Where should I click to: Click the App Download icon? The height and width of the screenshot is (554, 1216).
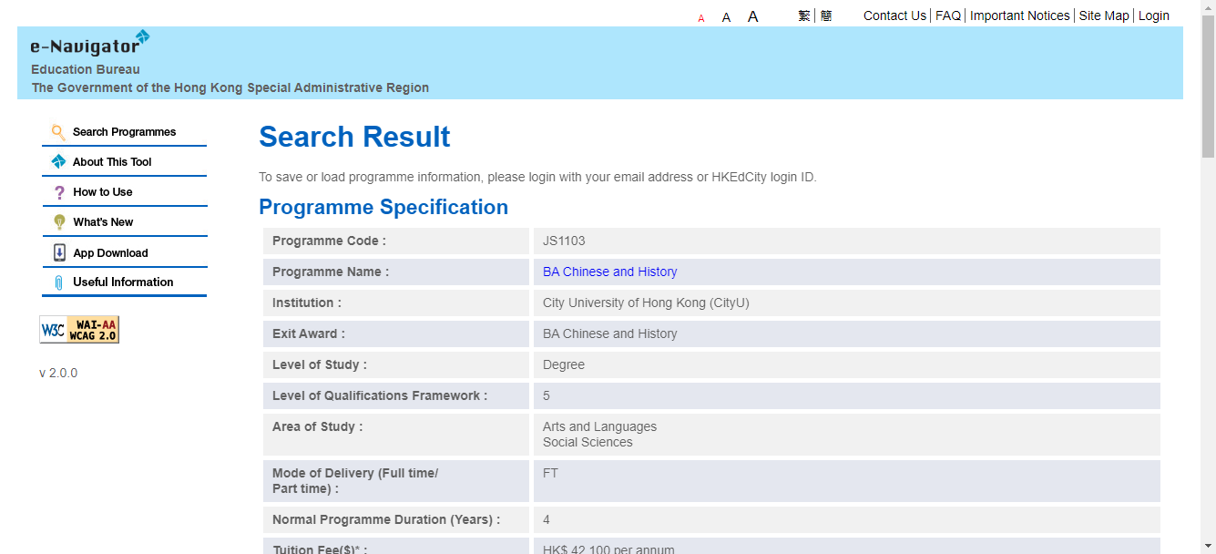click(x=59, y=252)
